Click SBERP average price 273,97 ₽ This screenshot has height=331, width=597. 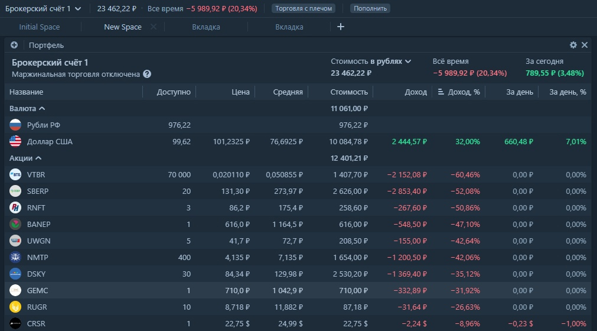coord(288,191)
